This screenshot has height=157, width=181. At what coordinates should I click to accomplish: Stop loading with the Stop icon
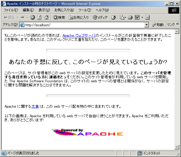(33, 17)
